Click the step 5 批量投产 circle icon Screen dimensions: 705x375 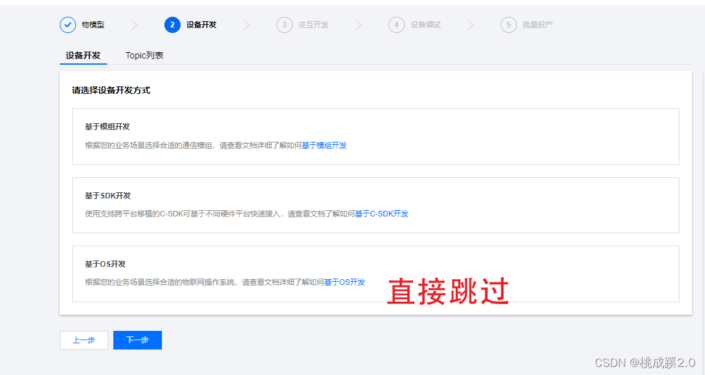[508, 25]
